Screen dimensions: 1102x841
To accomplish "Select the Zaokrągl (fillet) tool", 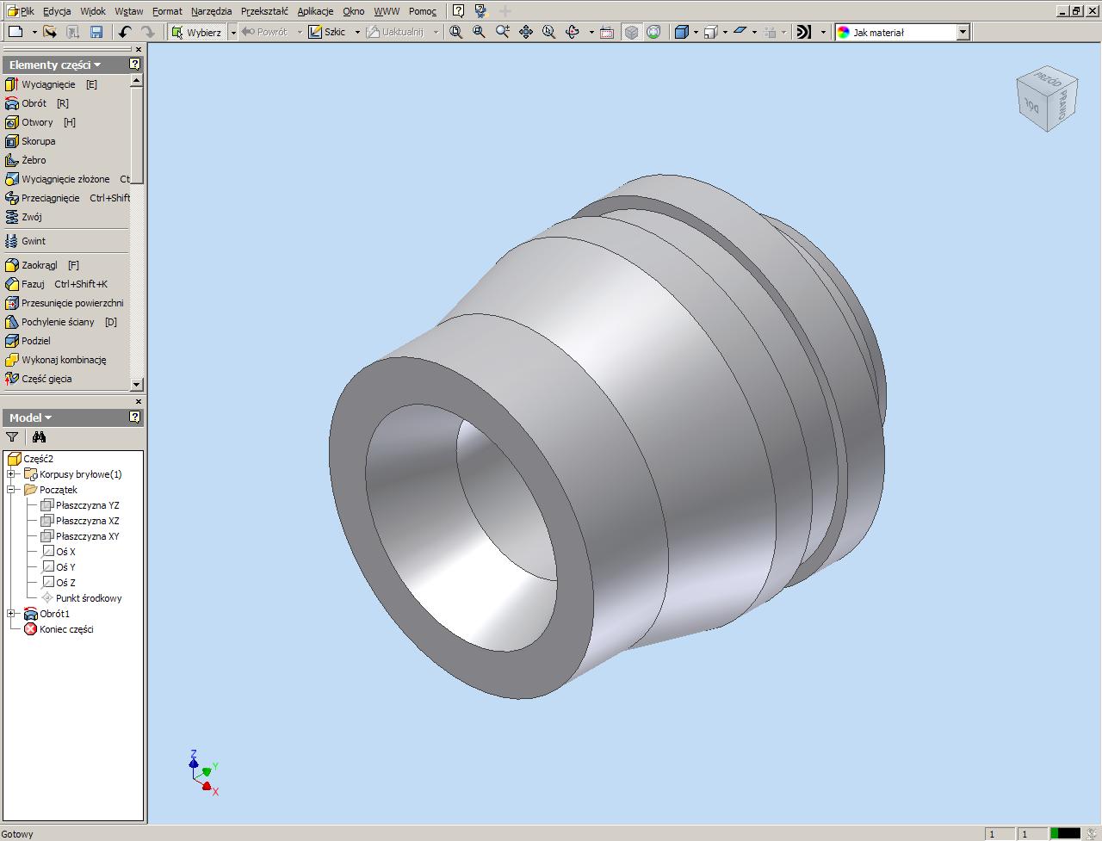I will click(x=41, y=265).
